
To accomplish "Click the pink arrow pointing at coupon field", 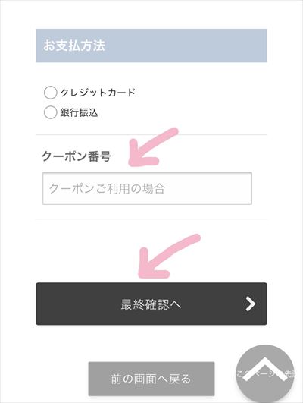I will (x=153, y=147).
